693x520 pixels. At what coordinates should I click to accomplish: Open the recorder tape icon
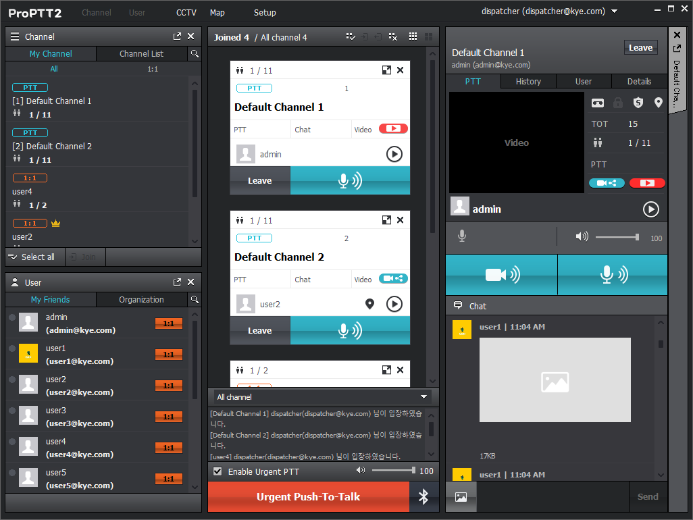[598, 103]
